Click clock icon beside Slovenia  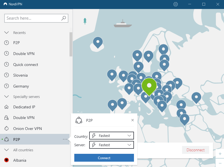pos(6,75)
